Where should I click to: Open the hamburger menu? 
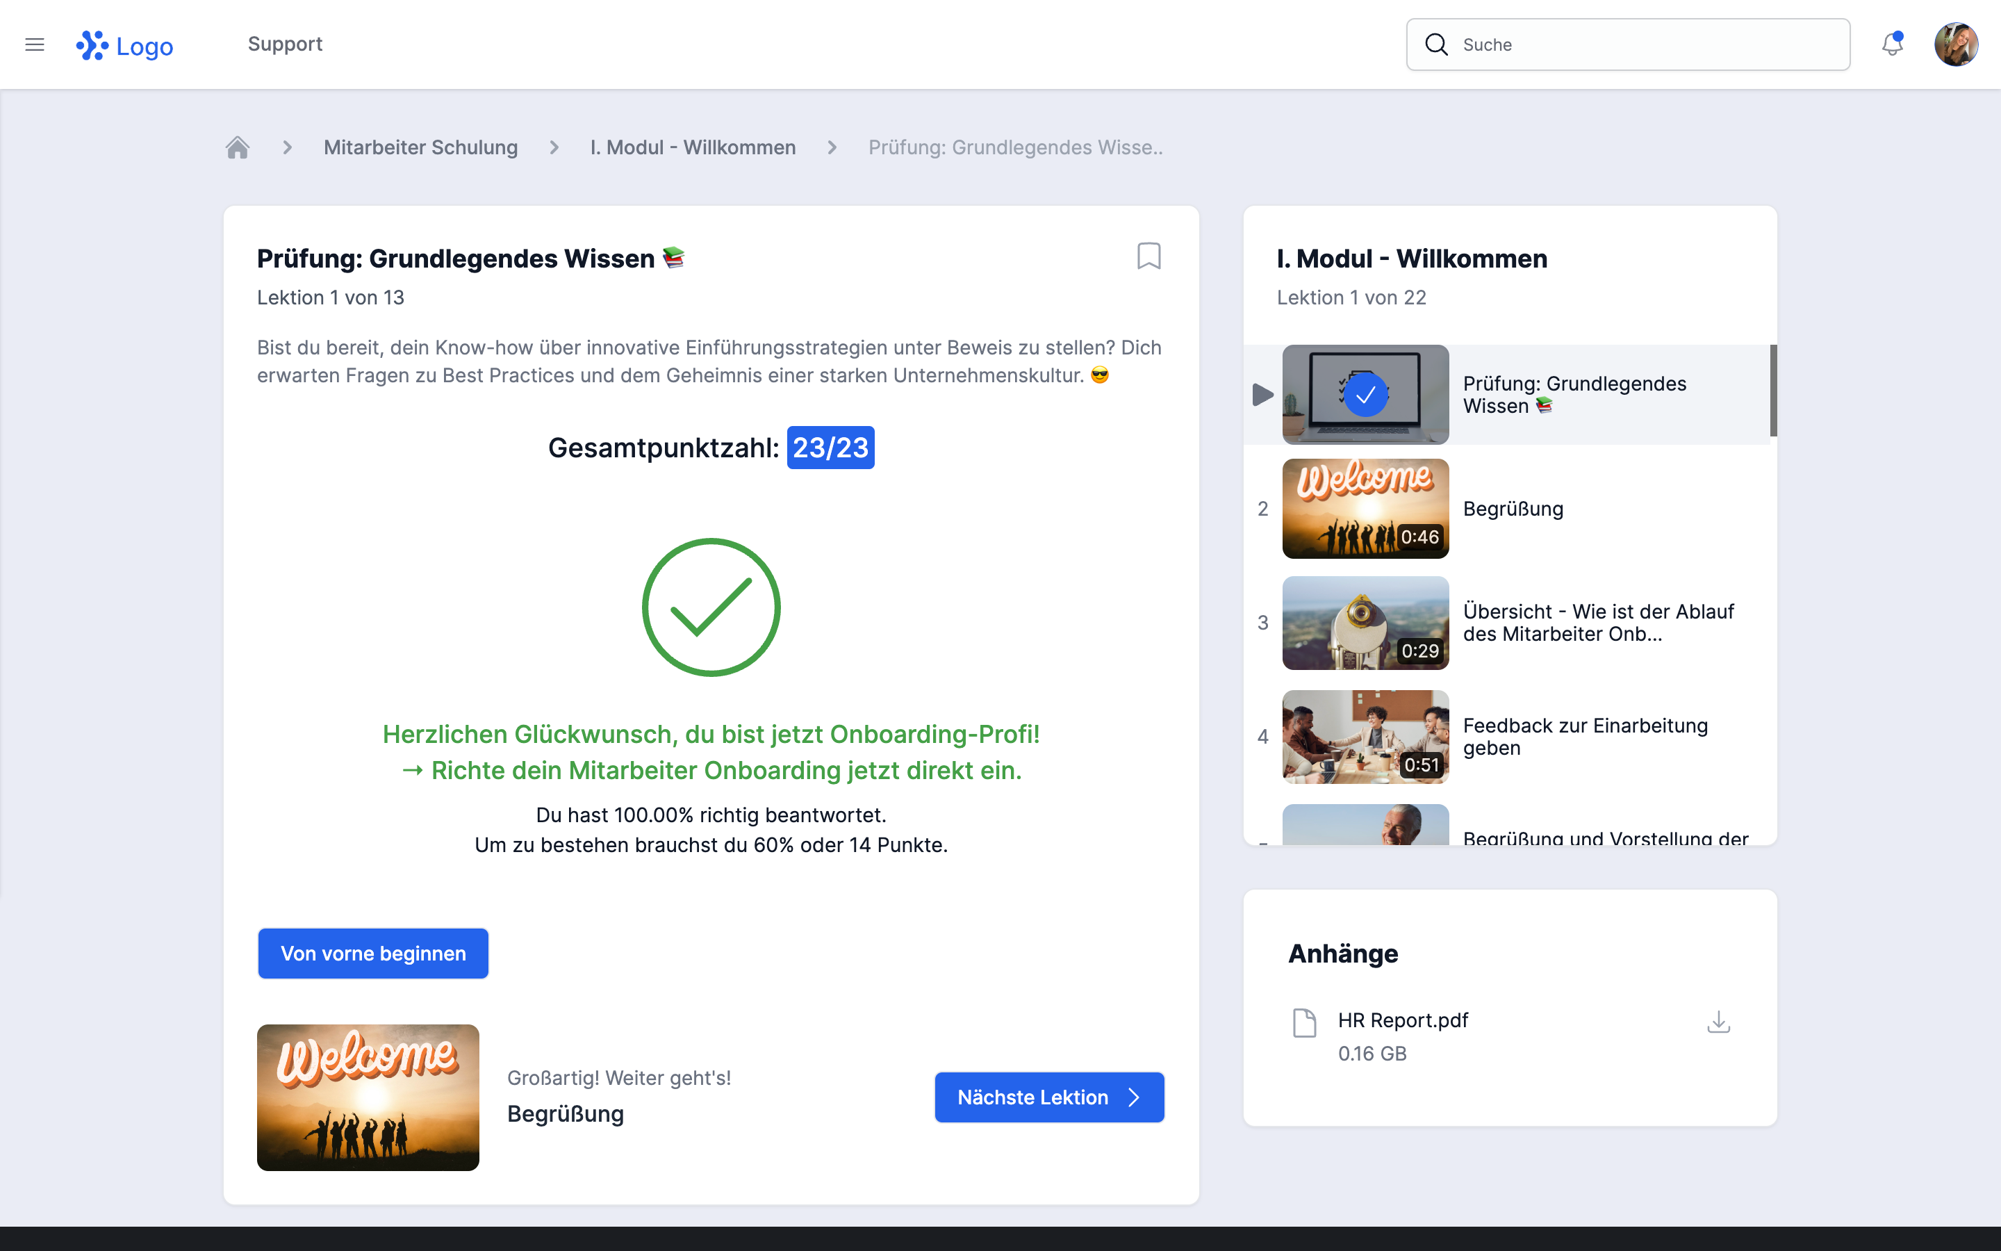coord(35,44)
